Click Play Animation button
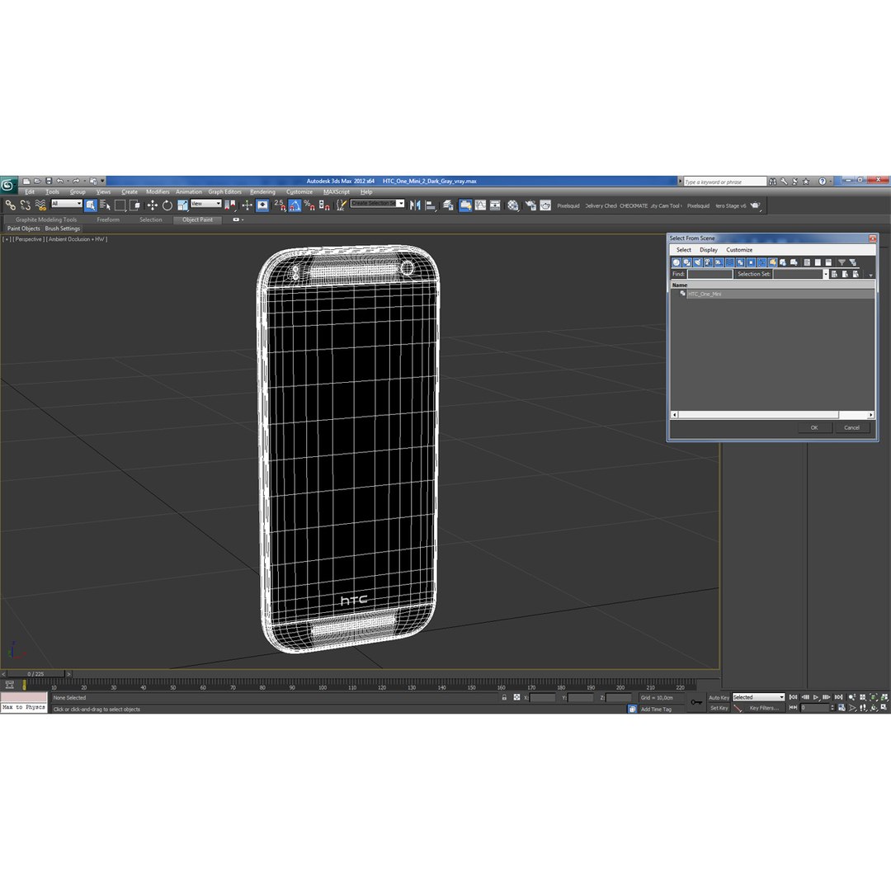Viewport: 891px width, 891px height. [816, 697]
